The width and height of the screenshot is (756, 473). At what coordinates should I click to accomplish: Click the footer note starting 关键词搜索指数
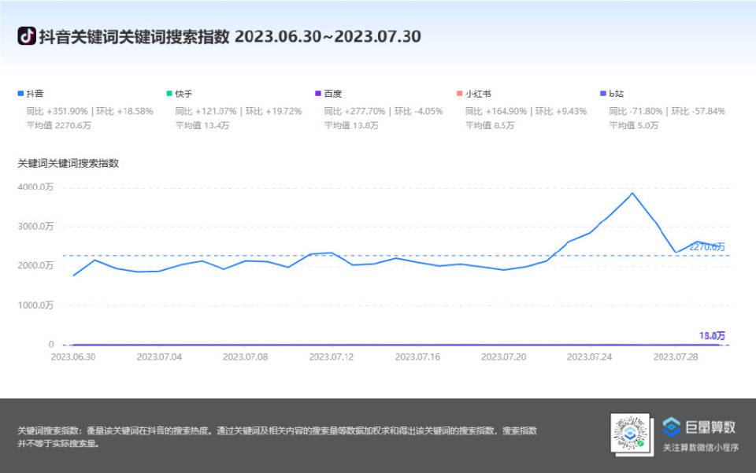pyautogui.click(x=277, y=436)
